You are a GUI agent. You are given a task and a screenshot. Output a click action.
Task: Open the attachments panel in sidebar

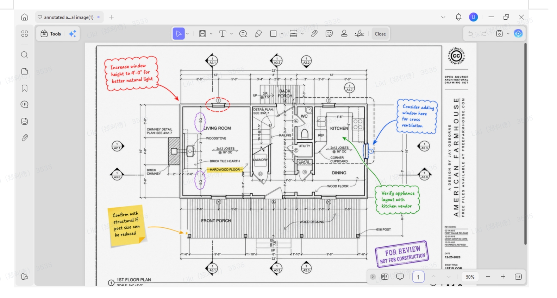[24, 138]
